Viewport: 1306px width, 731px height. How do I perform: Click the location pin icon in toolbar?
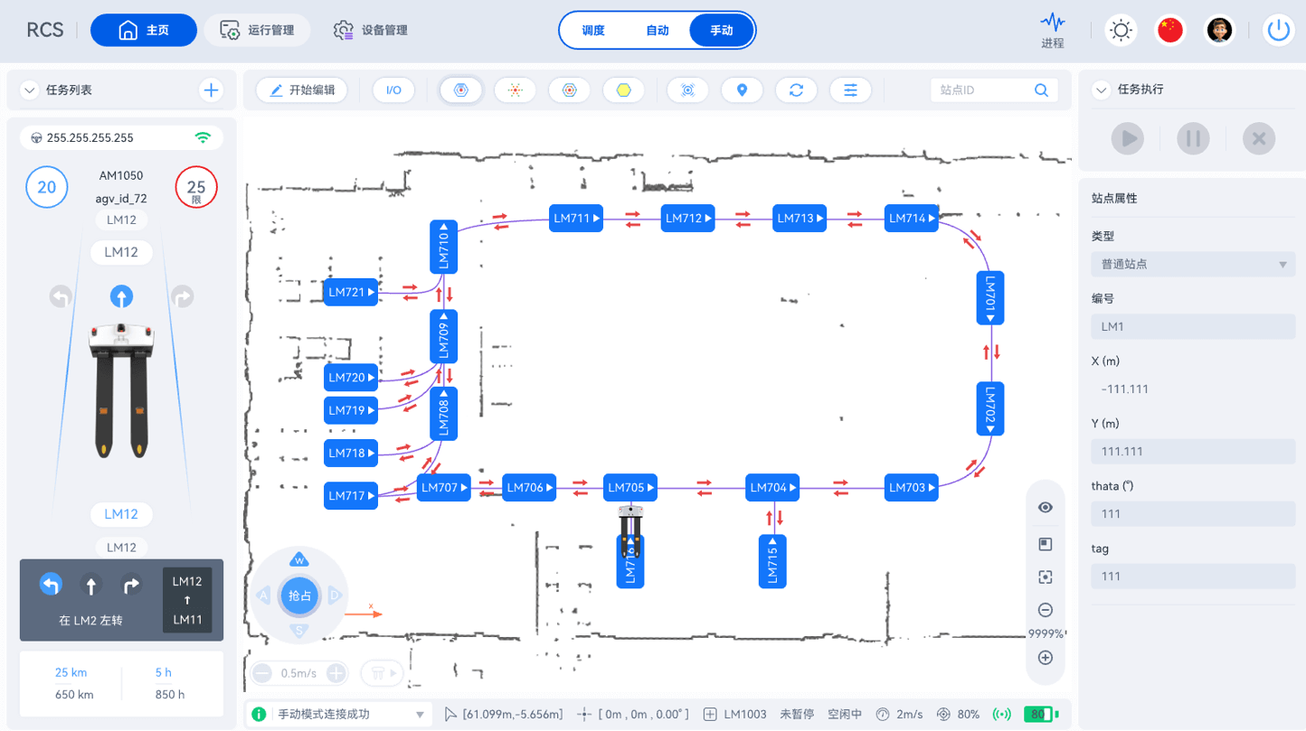[742, 90]
